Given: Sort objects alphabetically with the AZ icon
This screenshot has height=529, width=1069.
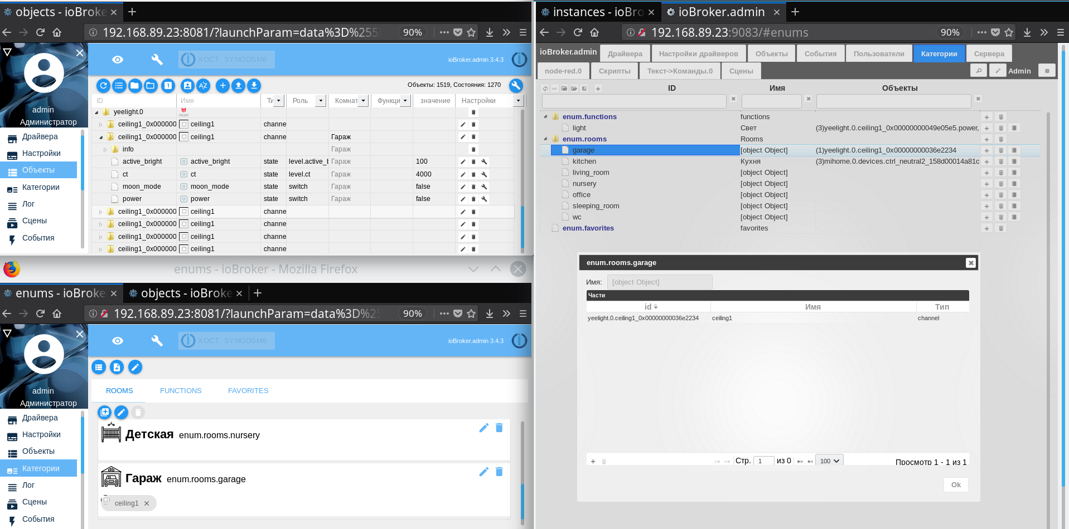Looking at the screenshot, I should tap(203, 85).
